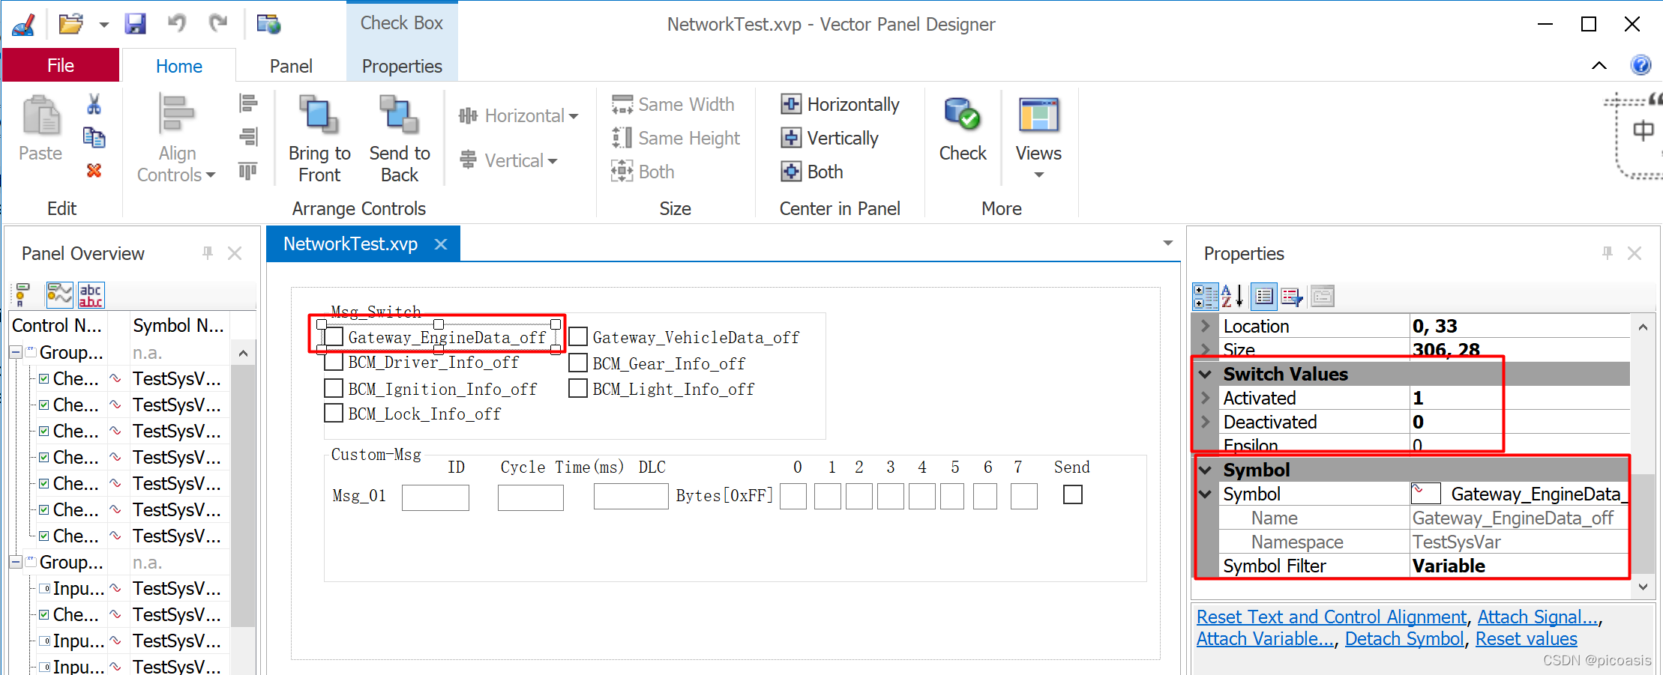The height and width of the screenshot is (675, 1663).
Task: Click Reset Text and Control Alignment link
Action: 1331,617
